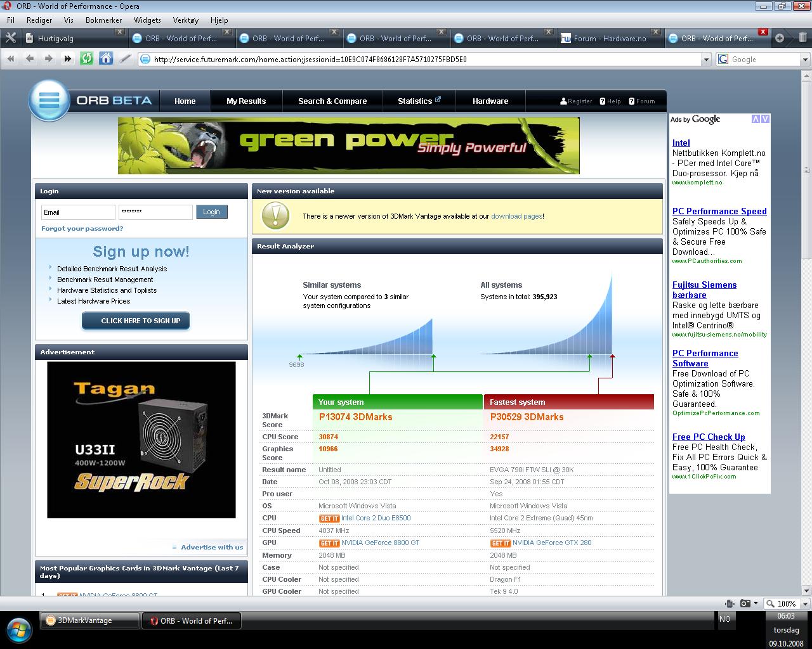Click the Google search engine icon
The width and height of the screenshot is (812, 649).
[x=723, y=59]
